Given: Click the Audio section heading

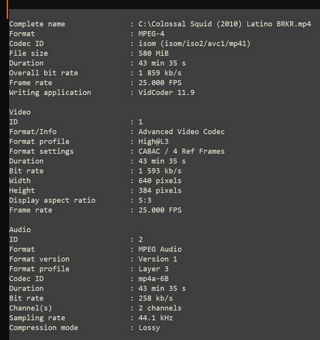Looking at the screenshot, I should pyautogui.click(x=20, y=230).
